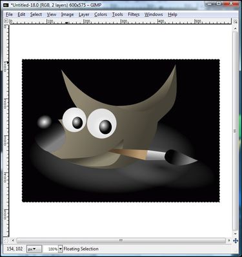The image size is (242, 257).
Task: Open the Filters menu
Action: [134, 14]
